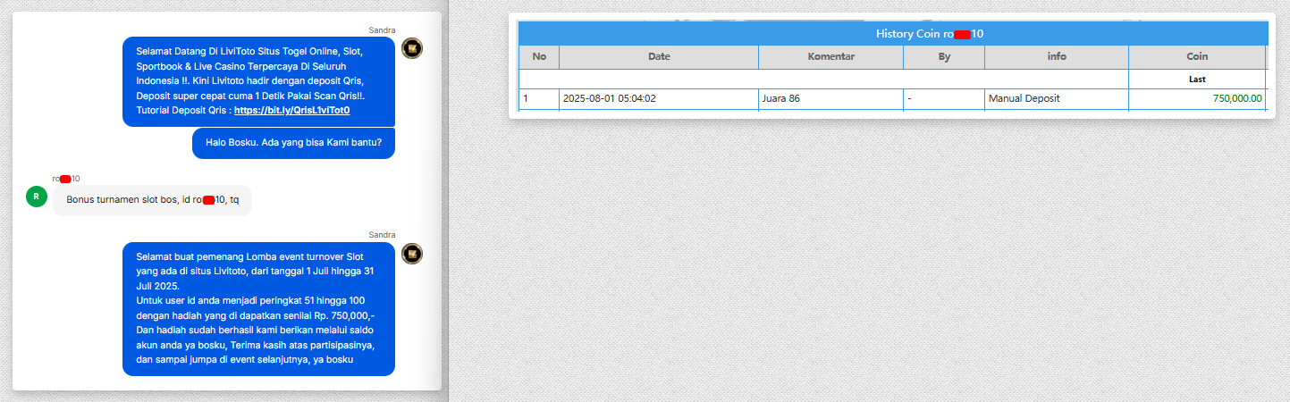Click the '750,000.00' coin amount
Screen dimensions: 1290x402
[x=1237, y=98]
